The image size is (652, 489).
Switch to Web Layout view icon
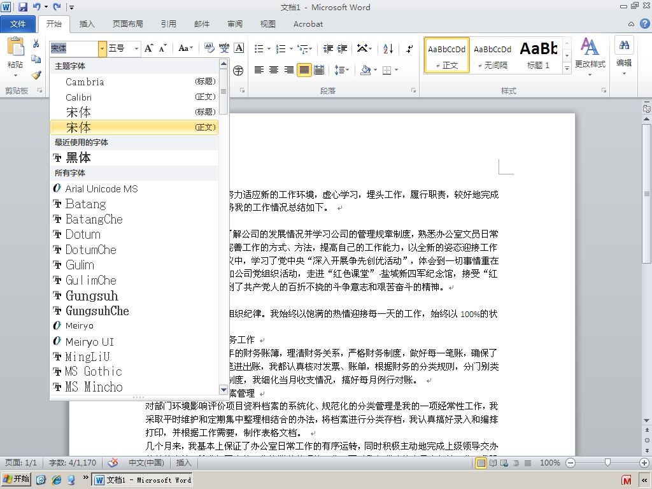pyautogui.click(x=504, y=463)
